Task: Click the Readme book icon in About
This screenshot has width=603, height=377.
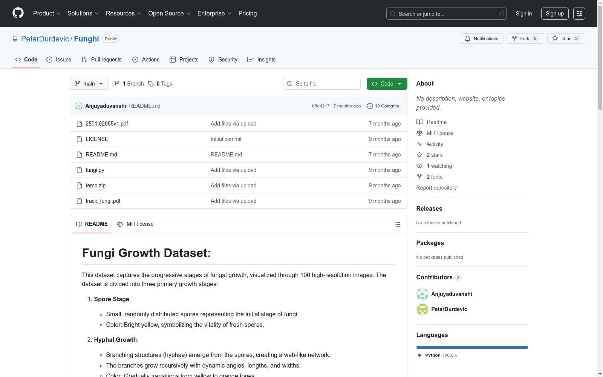Action: (419, 122)
